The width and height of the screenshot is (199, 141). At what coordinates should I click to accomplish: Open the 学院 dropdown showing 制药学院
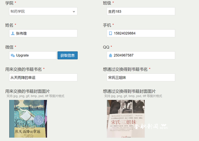(x=43, y=11)
